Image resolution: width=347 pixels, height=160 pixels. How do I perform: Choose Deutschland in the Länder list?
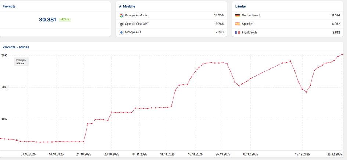tap(250, 16)
